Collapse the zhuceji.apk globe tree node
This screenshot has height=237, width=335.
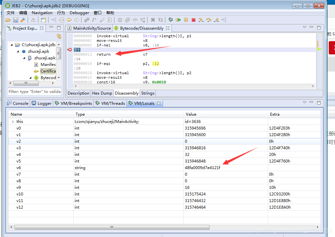(x=18, y=51)
